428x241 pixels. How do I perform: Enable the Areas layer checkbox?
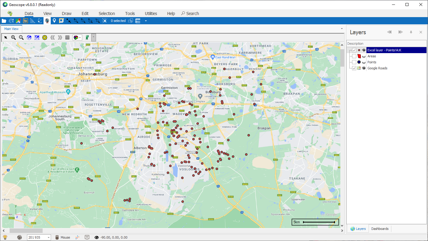click(x=354, y=56)
